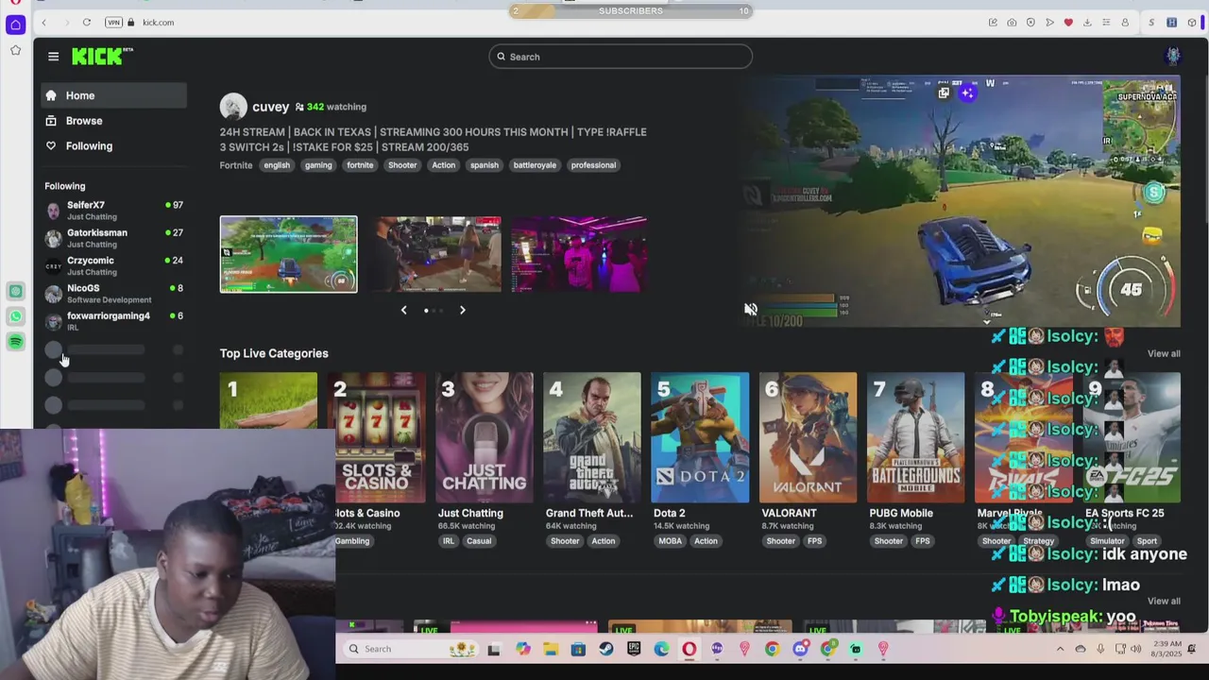
Task: Open Spotify in Opera sidebar
Action: [15, 341]
